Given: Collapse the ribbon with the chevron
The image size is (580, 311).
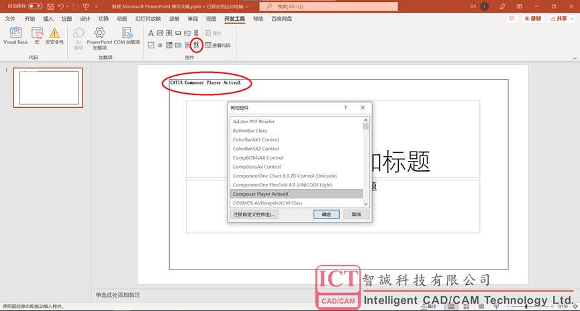Looking at the screenshot, I should point(575,58).
